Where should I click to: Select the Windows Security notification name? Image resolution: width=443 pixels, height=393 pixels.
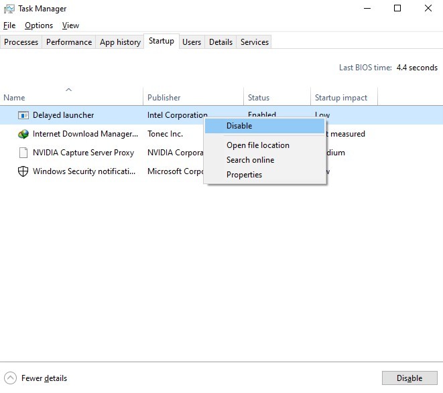pos(84,171)
